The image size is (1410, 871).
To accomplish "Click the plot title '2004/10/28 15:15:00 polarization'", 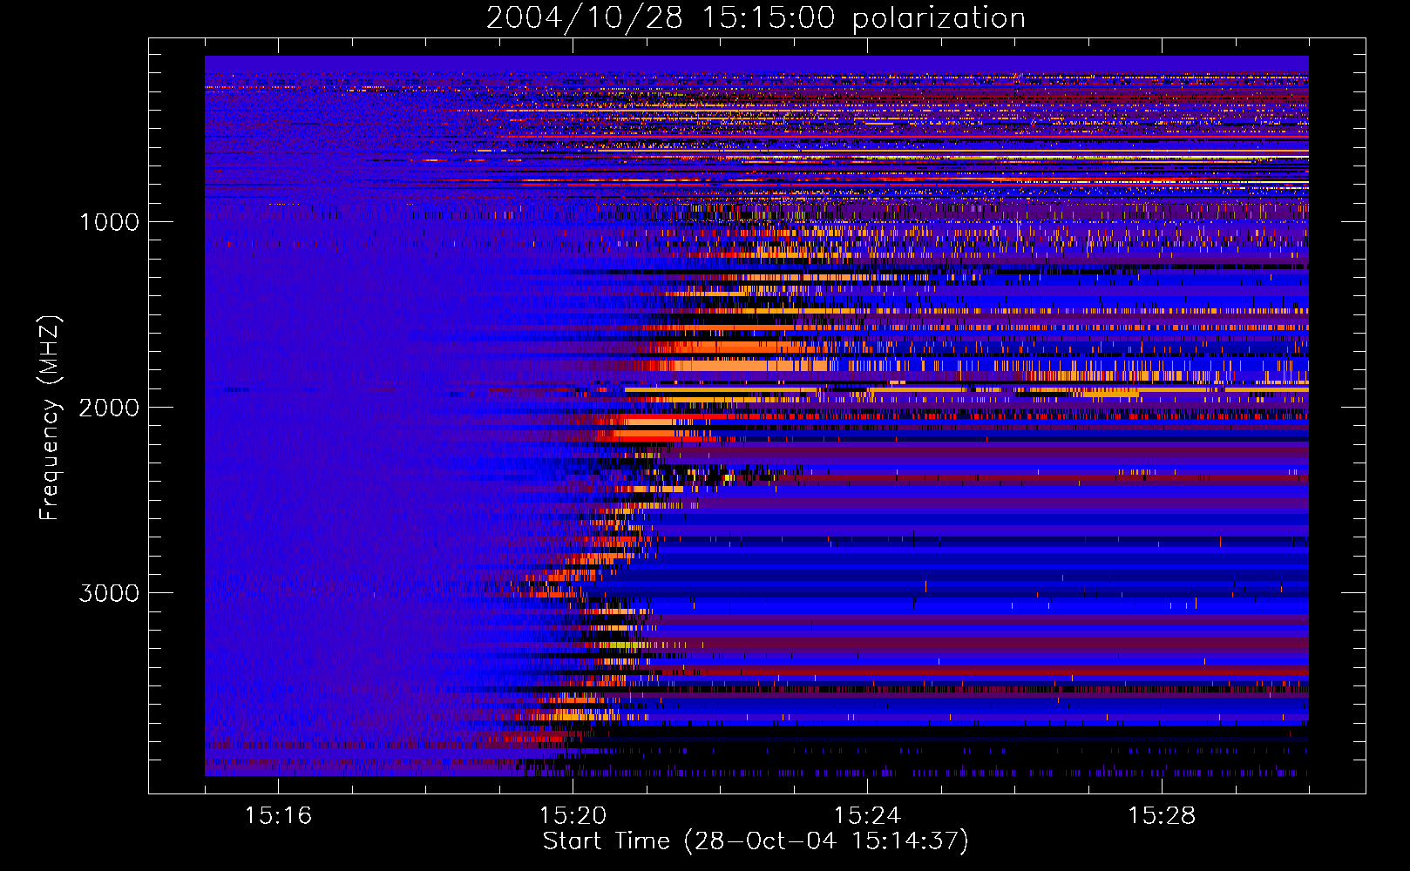I will tap(756, 18).
